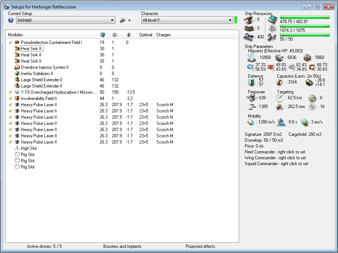The image size is (338, 253).
Task: Open the Boosters and Implants tab
Action: [122, 246]
